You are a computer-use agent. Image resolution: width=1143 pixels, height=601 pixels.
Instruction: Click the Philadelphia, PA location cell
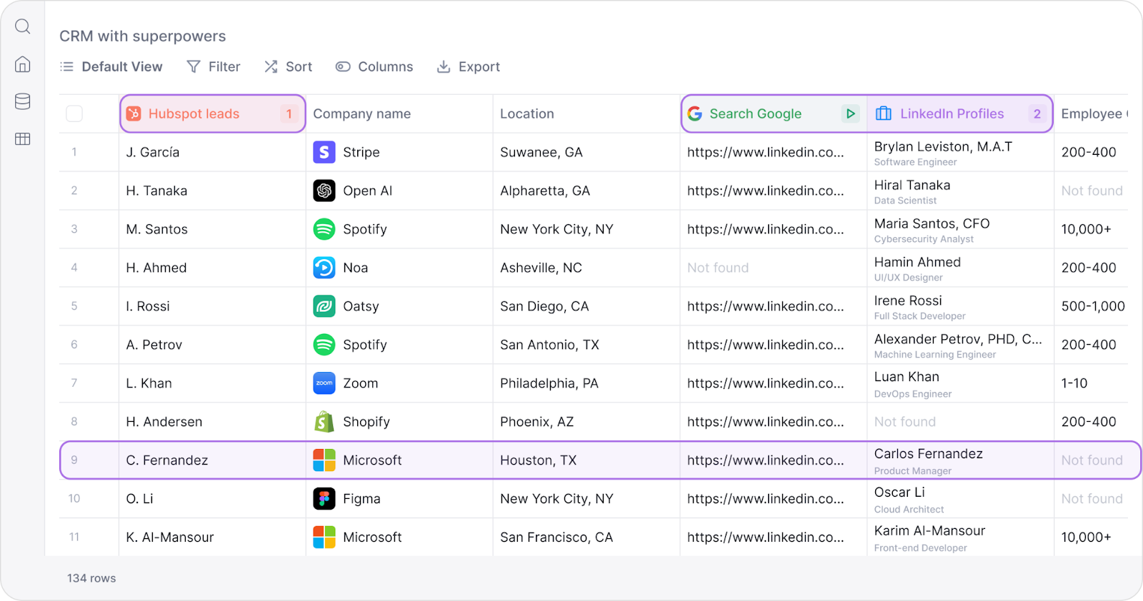[x=587, y=383]
